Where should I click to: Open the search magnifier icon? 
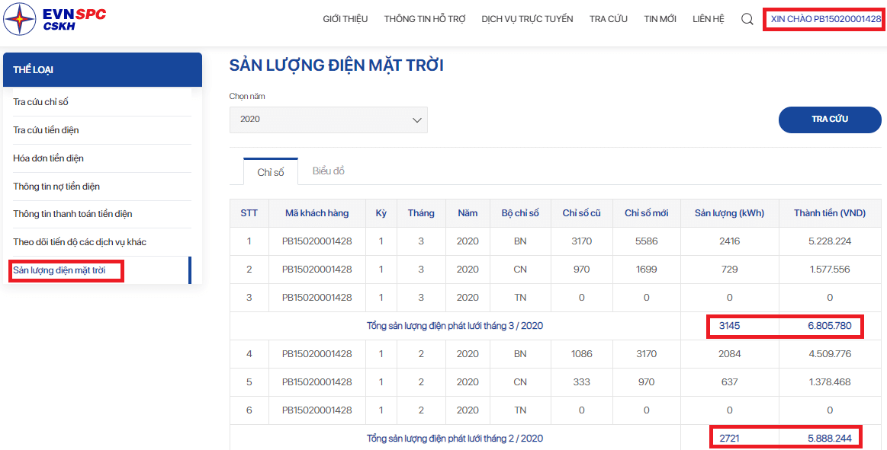(747, 19)
